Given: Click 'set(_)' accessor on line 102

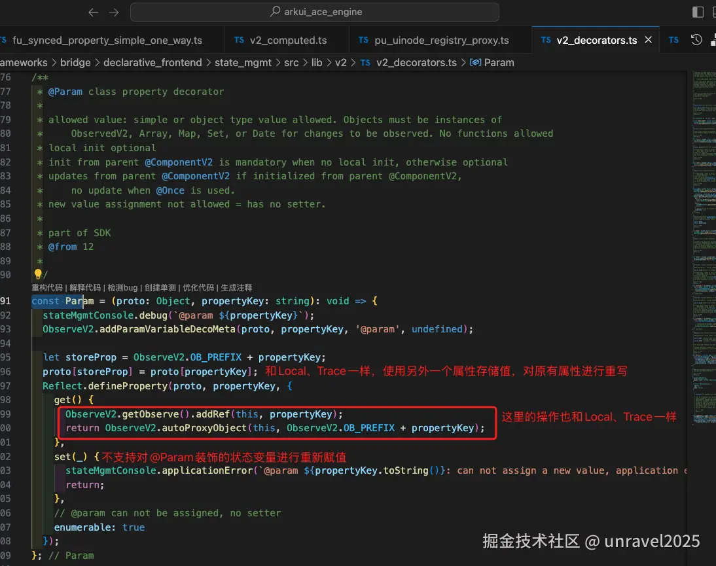Looking at the screenshot, I should click(70, 457).
